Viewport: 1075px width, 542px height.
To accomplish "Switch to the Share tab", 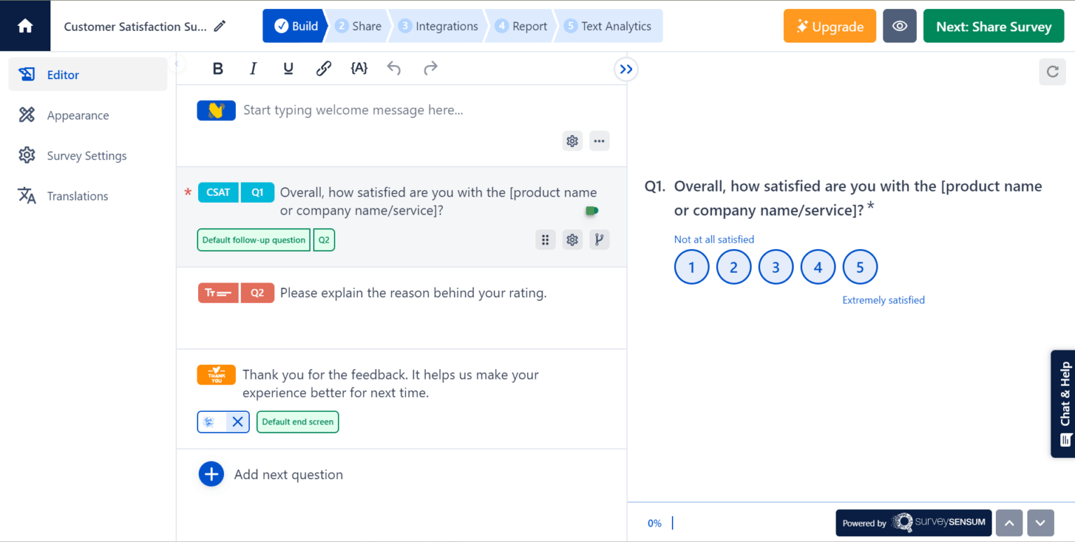I will pyautogui.click(x=358, y=25).
